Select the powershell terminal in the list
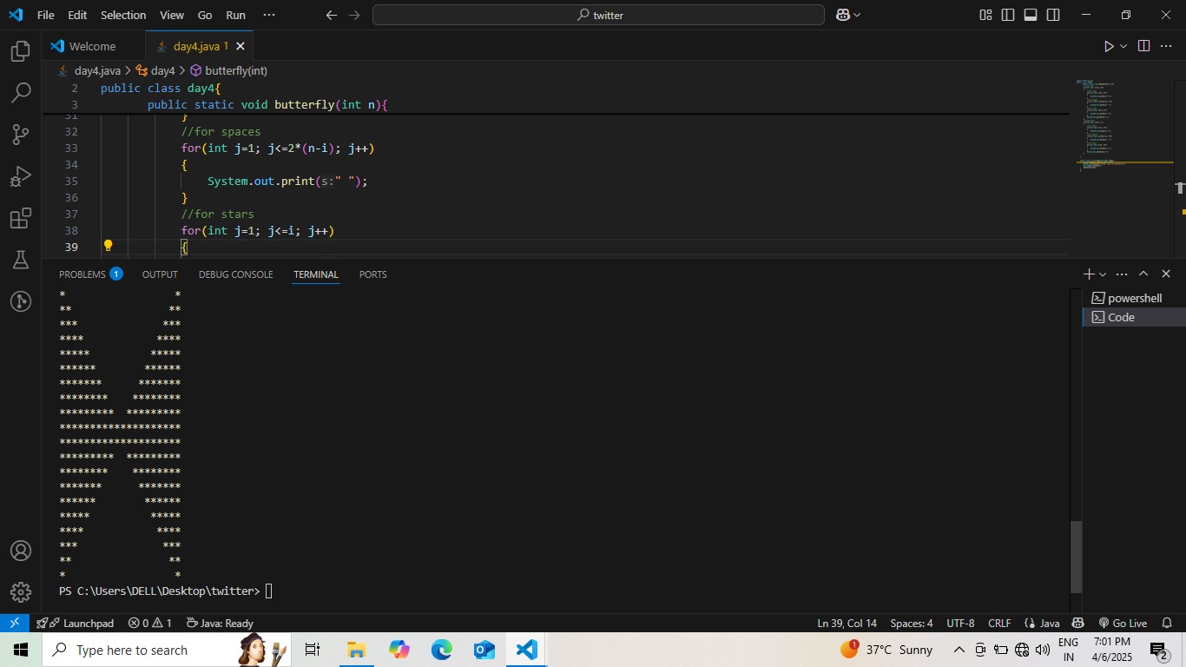The image size is (1186, 667). pos(1134,298)
